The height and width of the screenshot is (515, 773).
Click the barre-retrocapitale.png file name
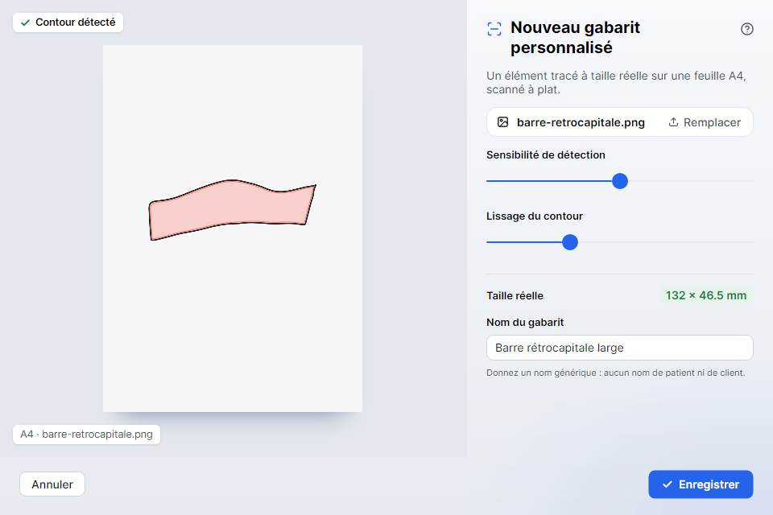tap(581, 122)
